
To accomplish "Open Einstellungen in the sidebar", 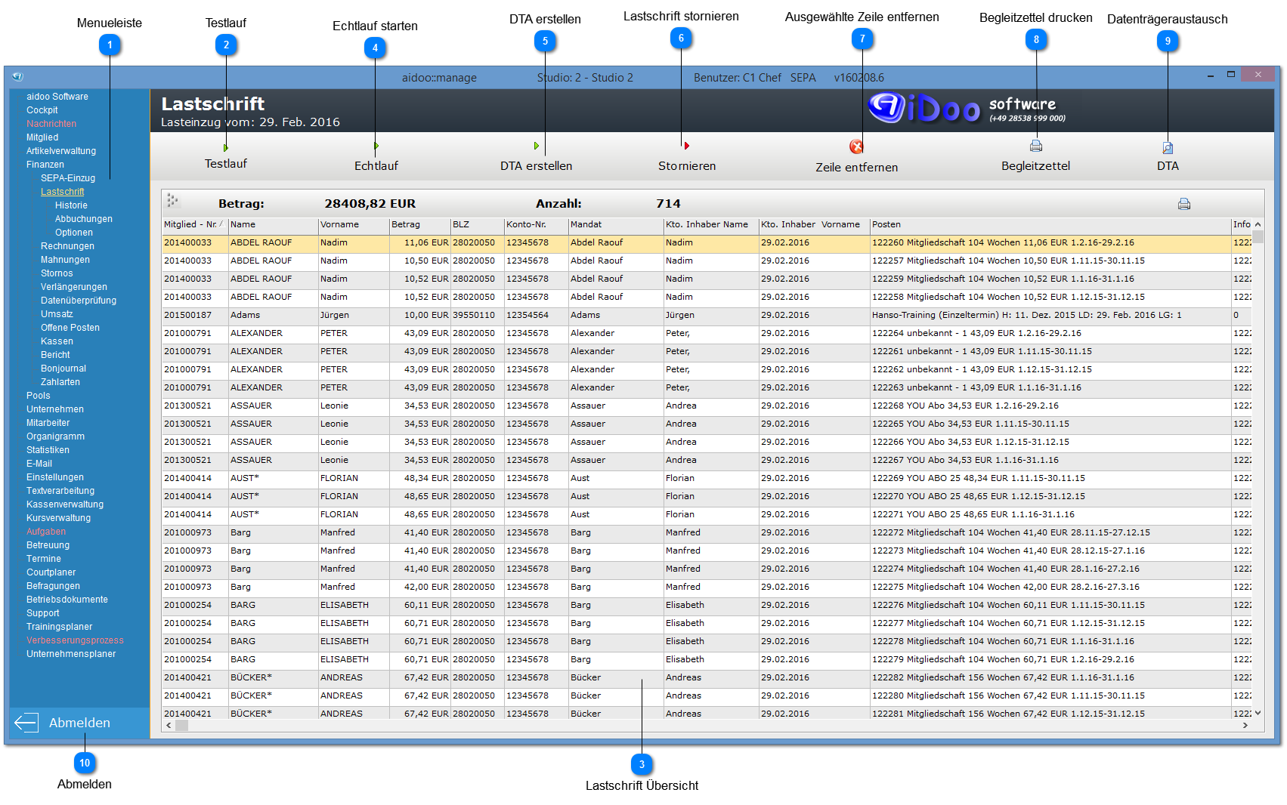I will pyautogui.click(x=55, y=477).
